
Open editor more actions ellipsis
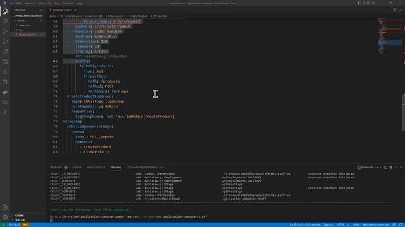400,10
